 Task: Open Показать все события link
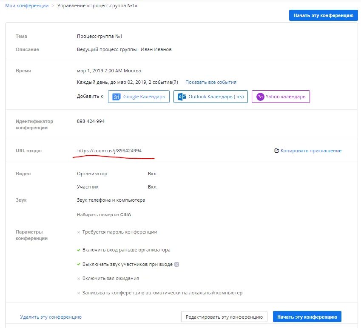coord(211,82)
